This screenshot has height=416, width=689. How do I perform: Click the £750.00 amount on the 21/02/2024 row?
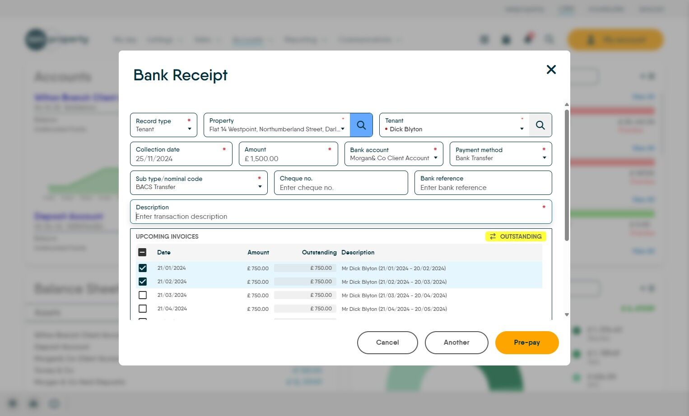click(258, 282)
